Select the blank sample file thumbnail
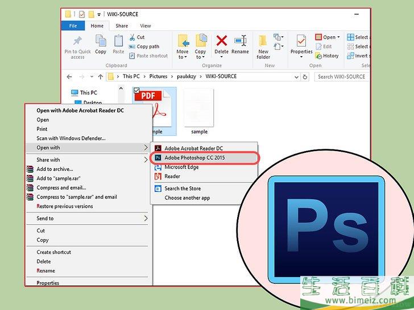The height and width of the screenshot is (310, 414). point(198,107)
